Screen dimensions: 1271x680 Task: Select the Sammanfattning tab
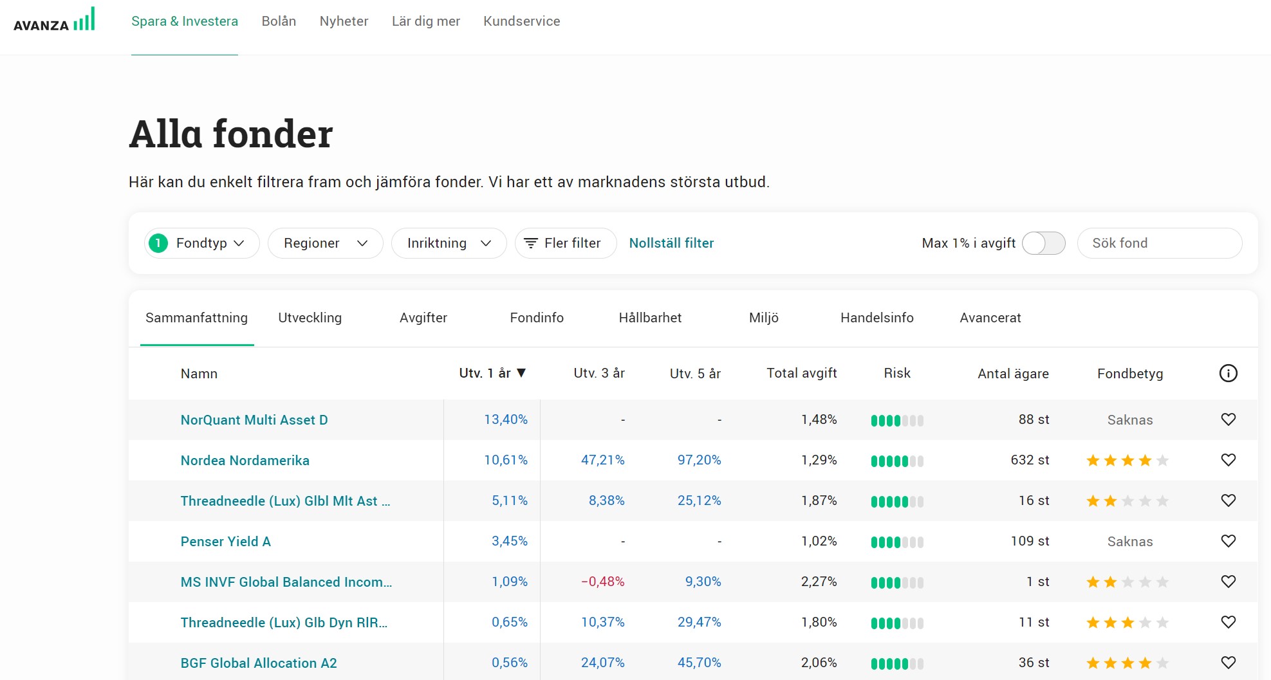[197, 318]
